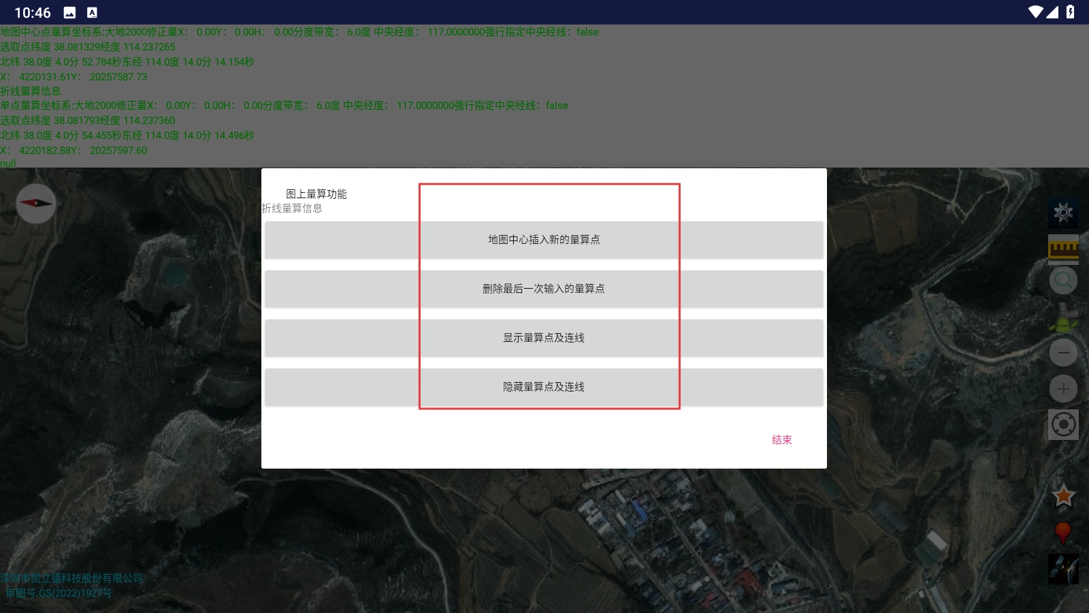Select 显示量算点及连线 option
Image resolution: width=1089 pixels, height=613 pixels.
tap(544, 338)
